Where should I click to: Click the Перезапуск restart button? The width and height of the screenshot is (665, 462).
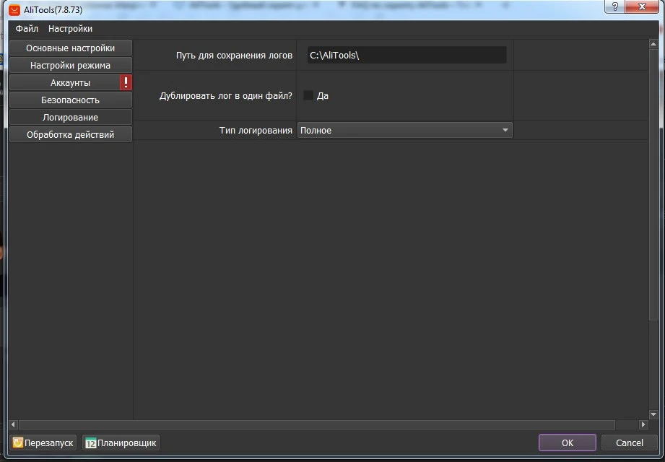pyautogui.click(x=43, y=443)
